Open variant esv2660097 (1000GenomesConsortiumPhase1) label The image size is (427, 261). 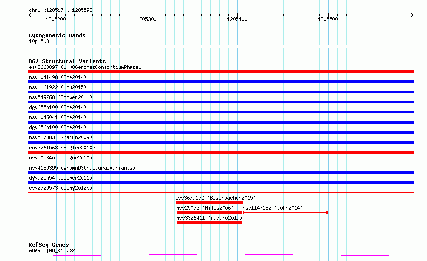pyautogui.click(x=86, y=67)
